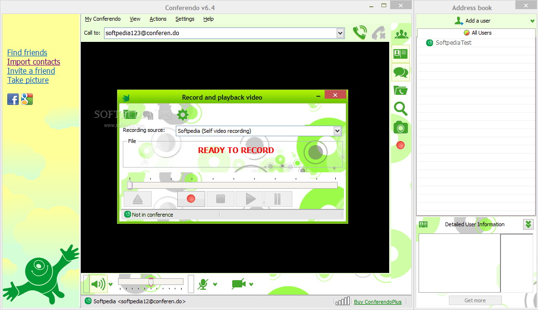This screenshot has height=310, width=538.
Task: Click the play button in playback controls
Action: click(249, 199)
